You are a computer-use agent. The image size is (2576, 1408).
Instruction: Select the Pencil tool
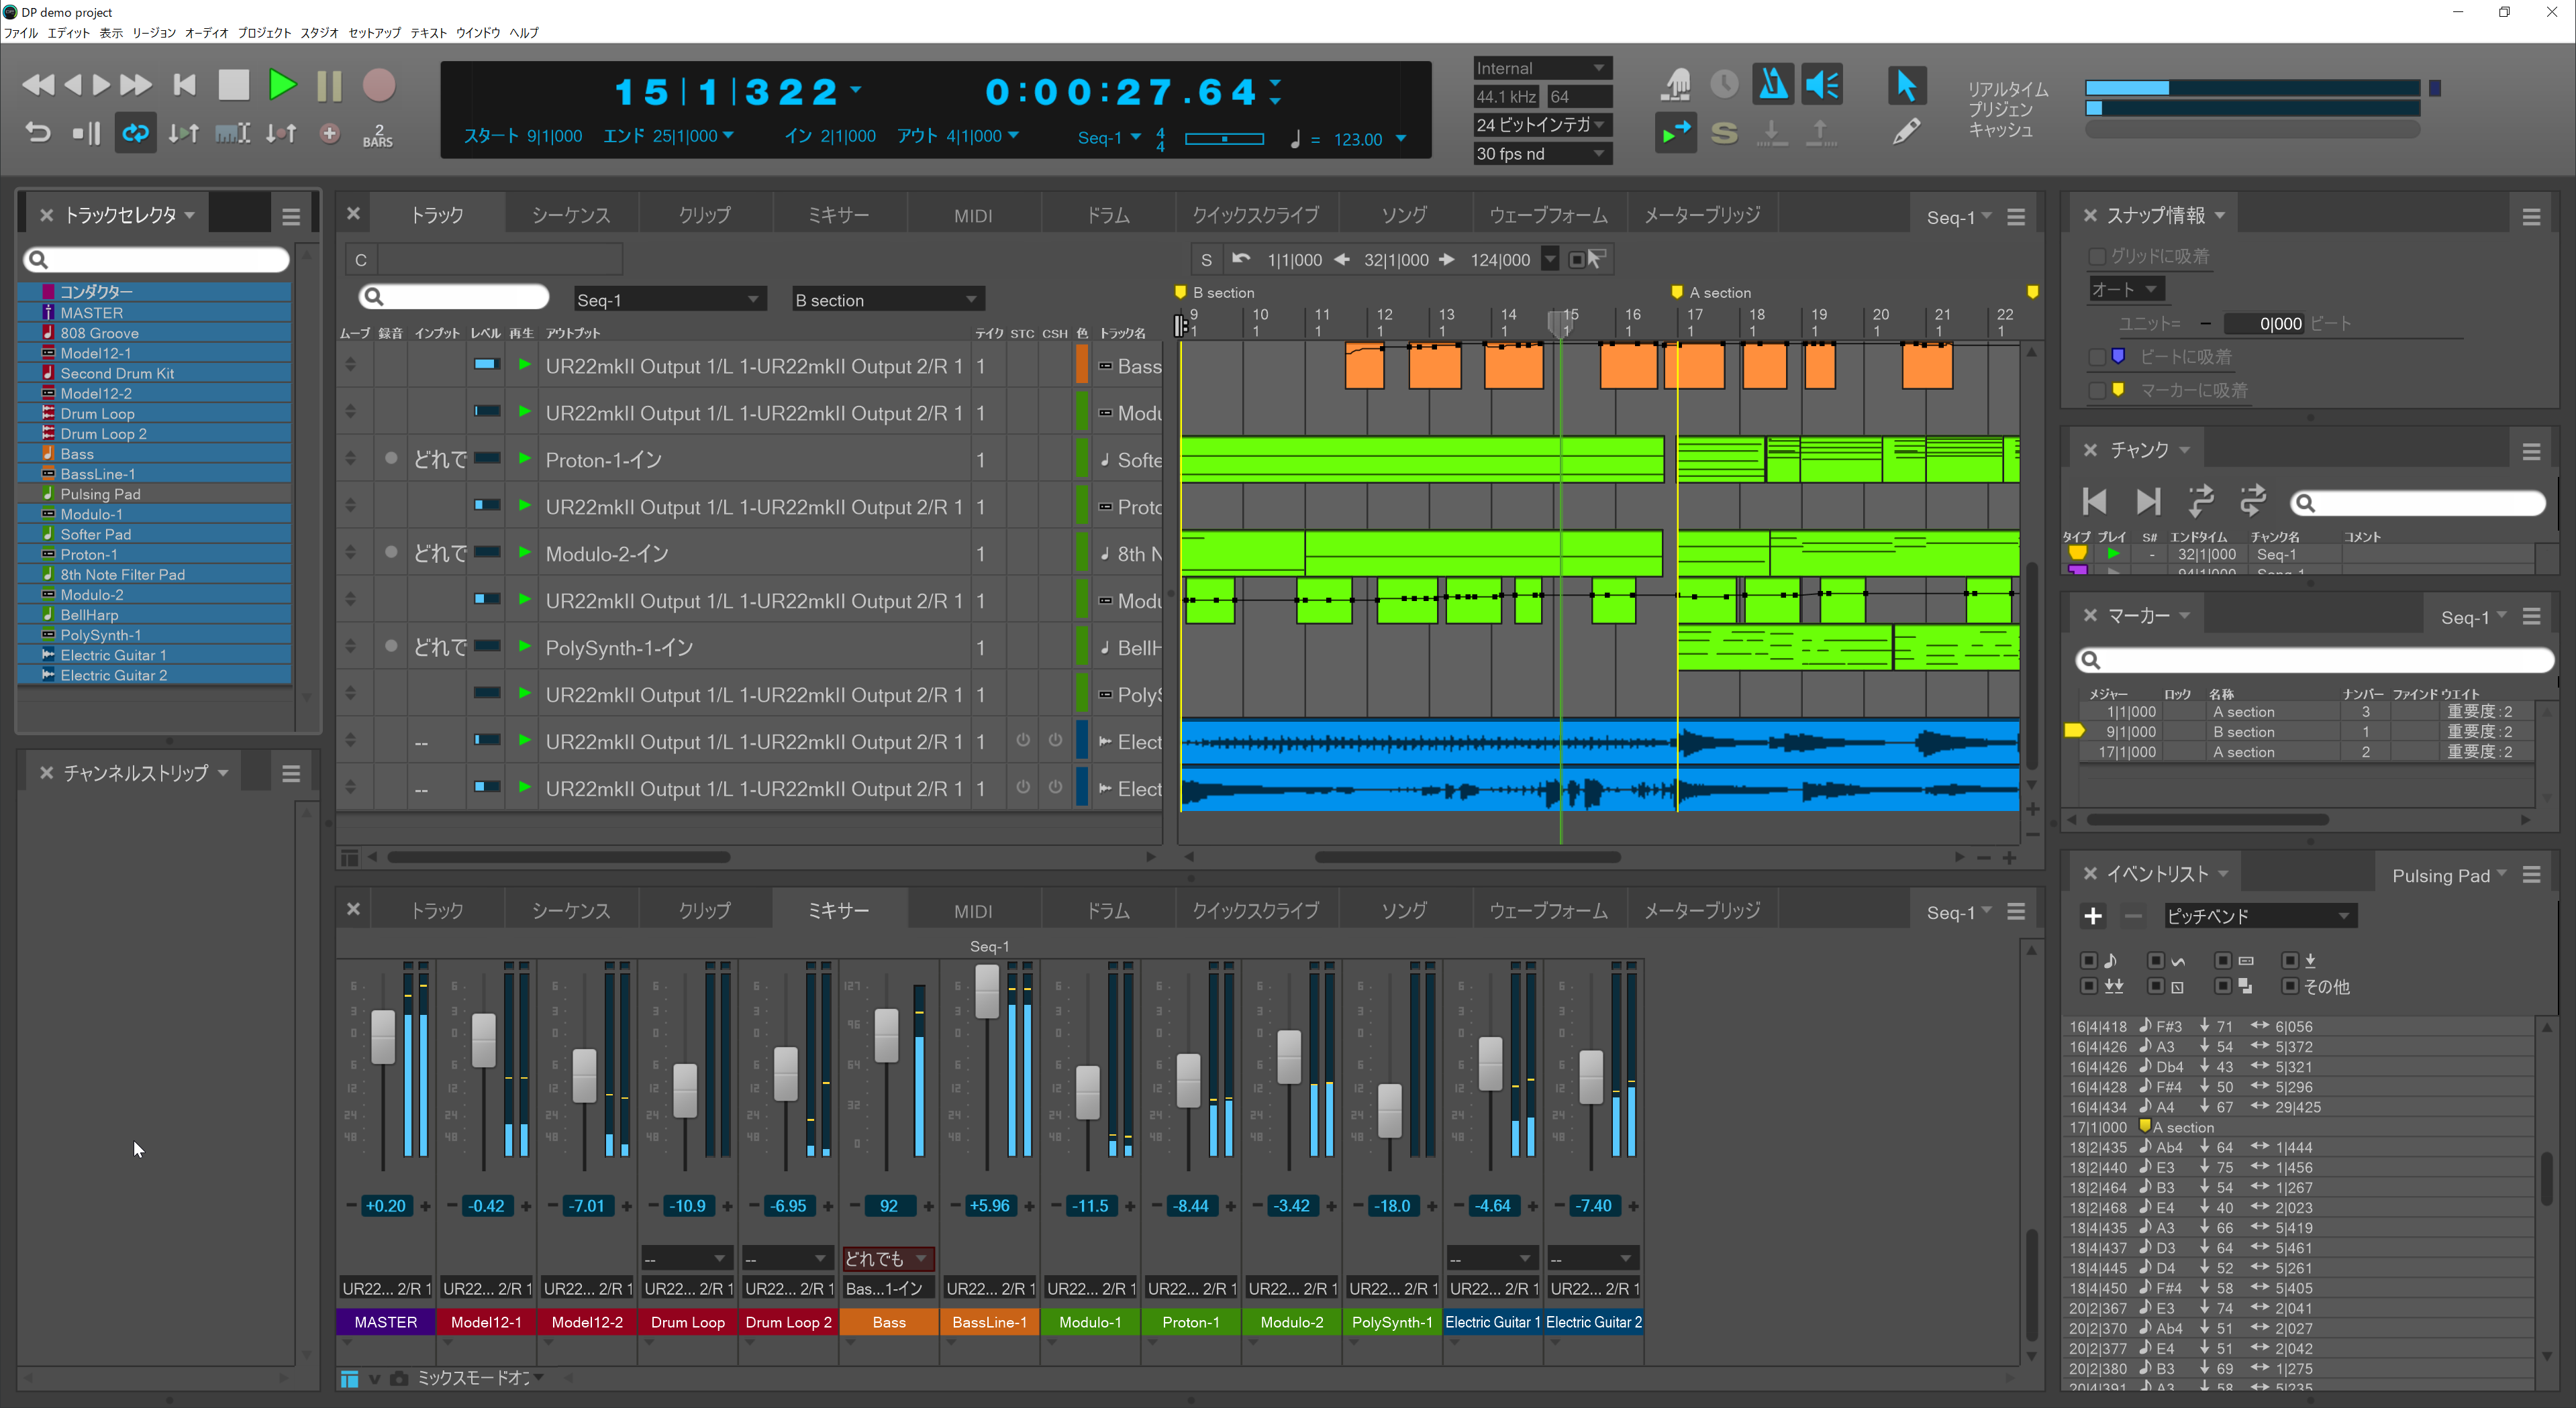pyautogui.click(x=1906, y=132)
